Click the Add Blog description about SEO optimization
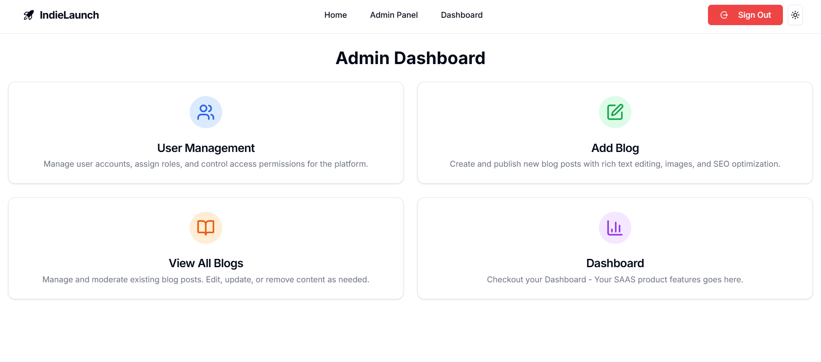The height and width of the screenshot is (362, 821). click(x=615, y=164)
